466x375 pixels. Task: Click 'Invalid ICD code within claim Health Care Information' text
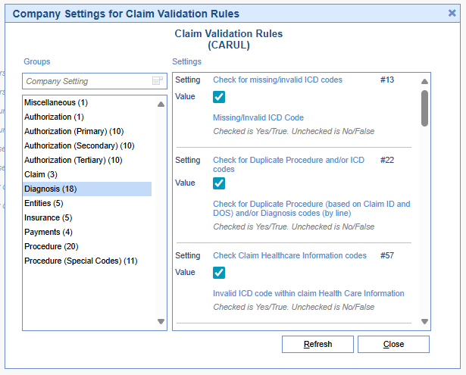click(x=308, y=294)
